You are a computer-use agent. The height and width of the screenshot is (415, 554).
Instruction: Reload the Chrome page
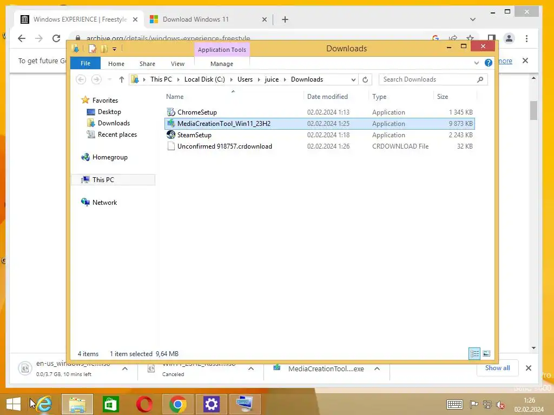click(x=56, y=38)
